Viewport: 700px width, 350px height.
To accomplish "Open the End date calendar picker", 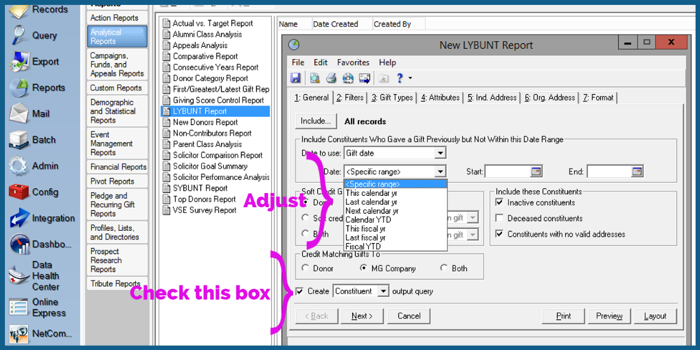I will coord(637,172).
